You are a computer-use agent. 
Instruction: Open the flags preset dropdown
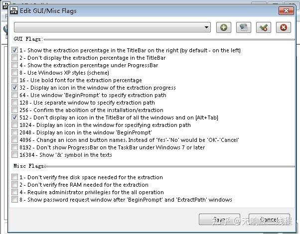coord(207,27)
